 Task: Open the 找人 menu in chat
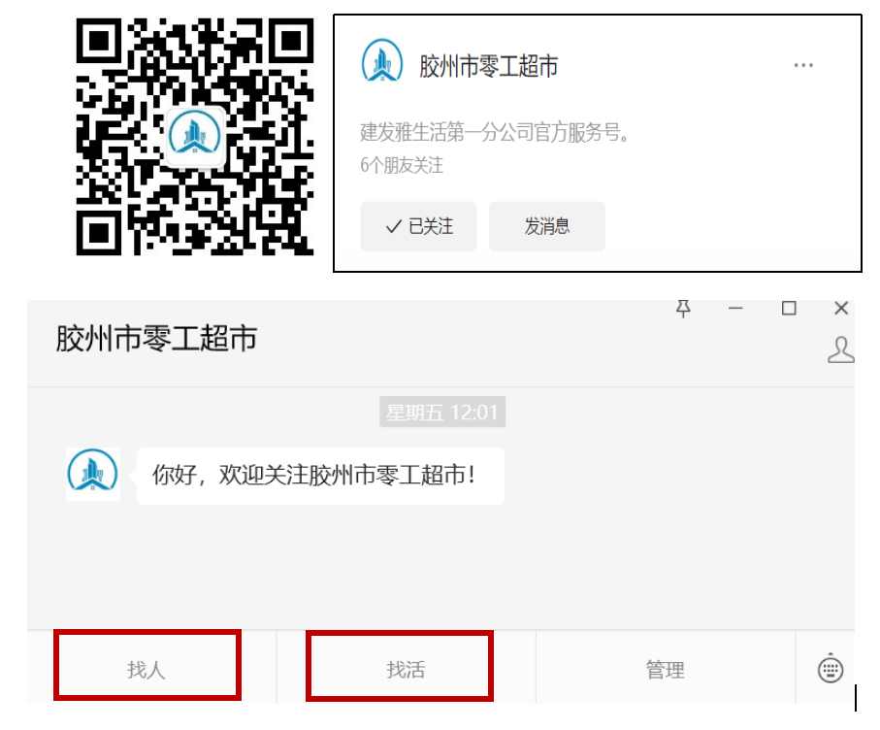click(x=147, y=669)
